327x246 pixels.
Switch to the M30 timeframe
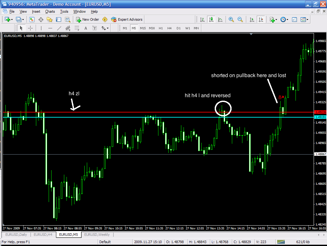tap(152, 28)
